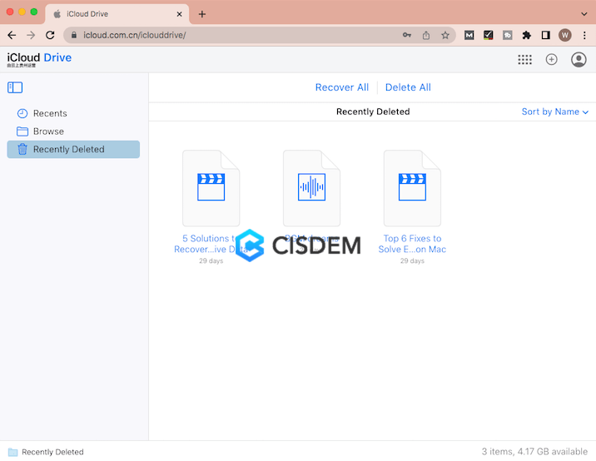Click the lock icon in address bar
The width and height of the screenshot is (596, 461).
pyautogui.click(x=74, y=35)
